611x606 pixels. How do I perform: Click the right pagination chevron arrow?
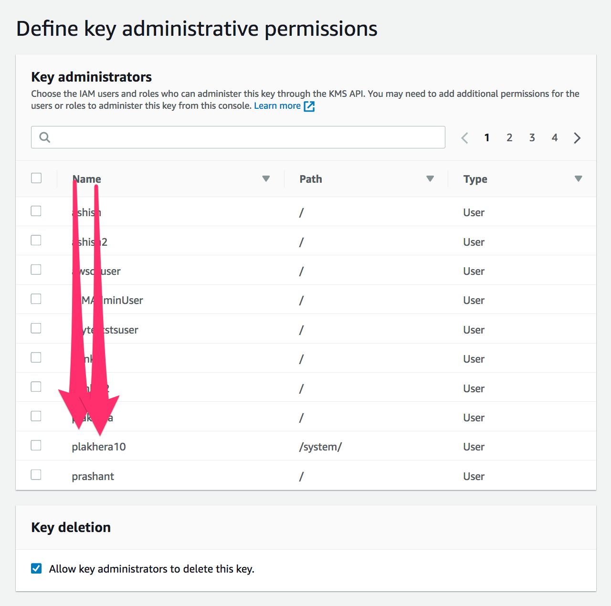tap(577, 137)
